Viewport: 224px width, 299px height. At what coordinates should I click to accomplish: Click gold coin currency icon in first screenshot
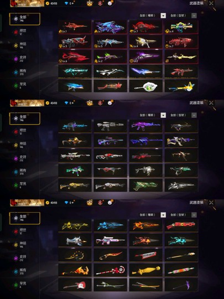point(48,3)
